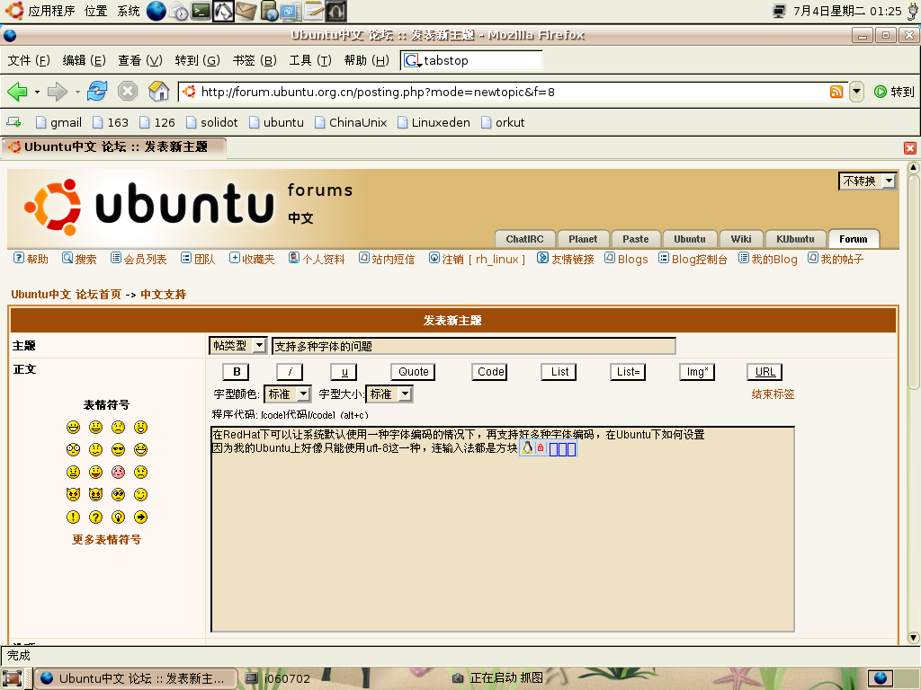Open the 书签 (B) menu
The height and width of the screenshot is (690, 921).
(255, 60)
